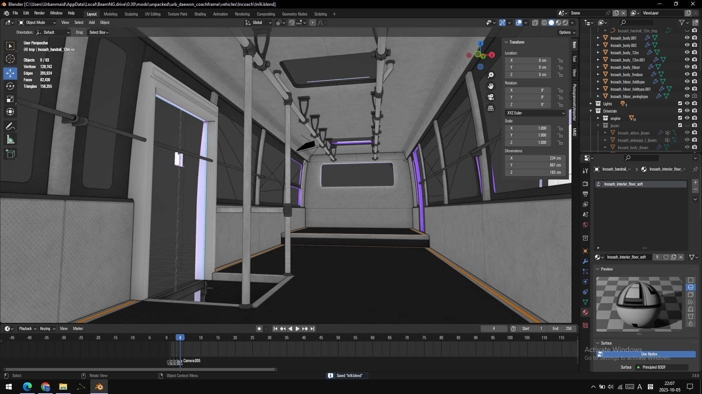Select the Move tool in toolbar
This screenshot has width=702, height=394.
(10, 73)
